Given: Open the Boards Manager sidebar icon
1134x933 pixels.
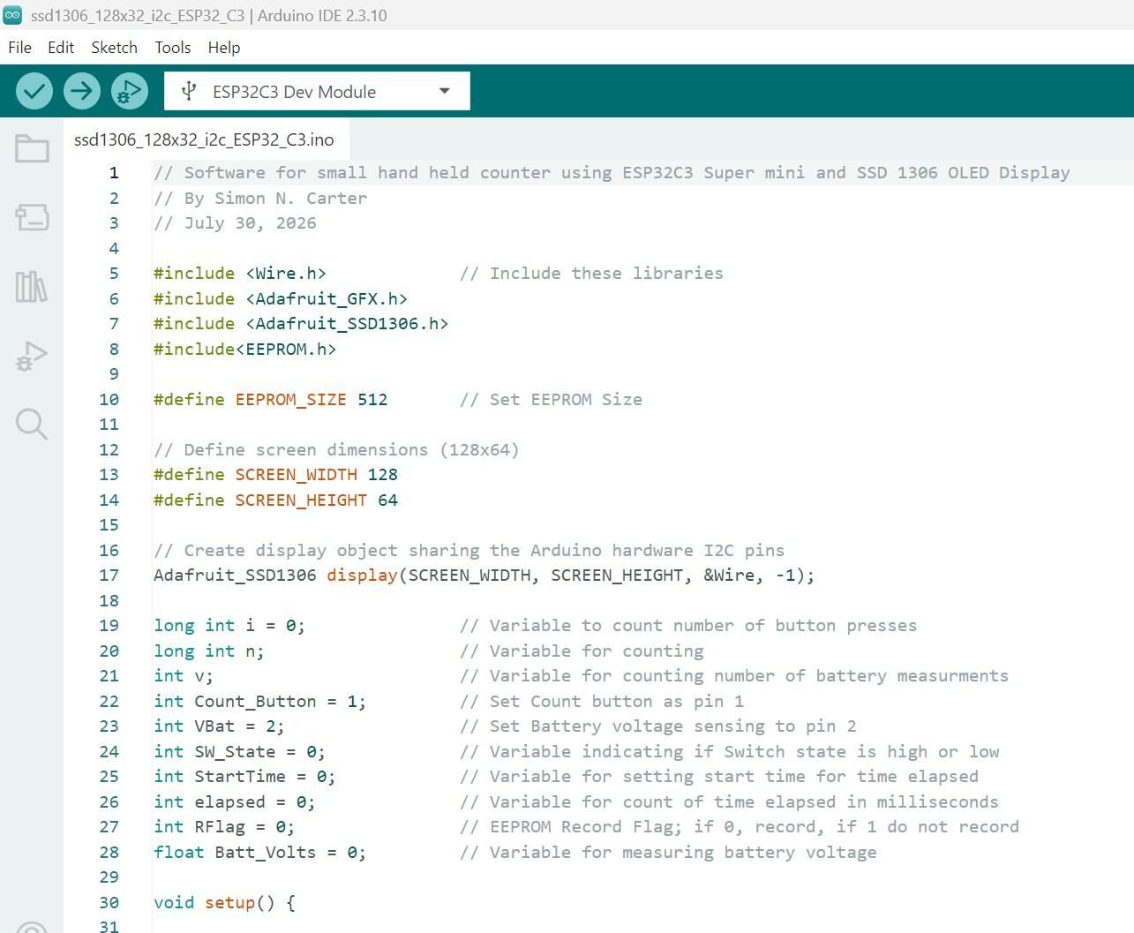Looking at the screenshot, I should coord(32,217).
